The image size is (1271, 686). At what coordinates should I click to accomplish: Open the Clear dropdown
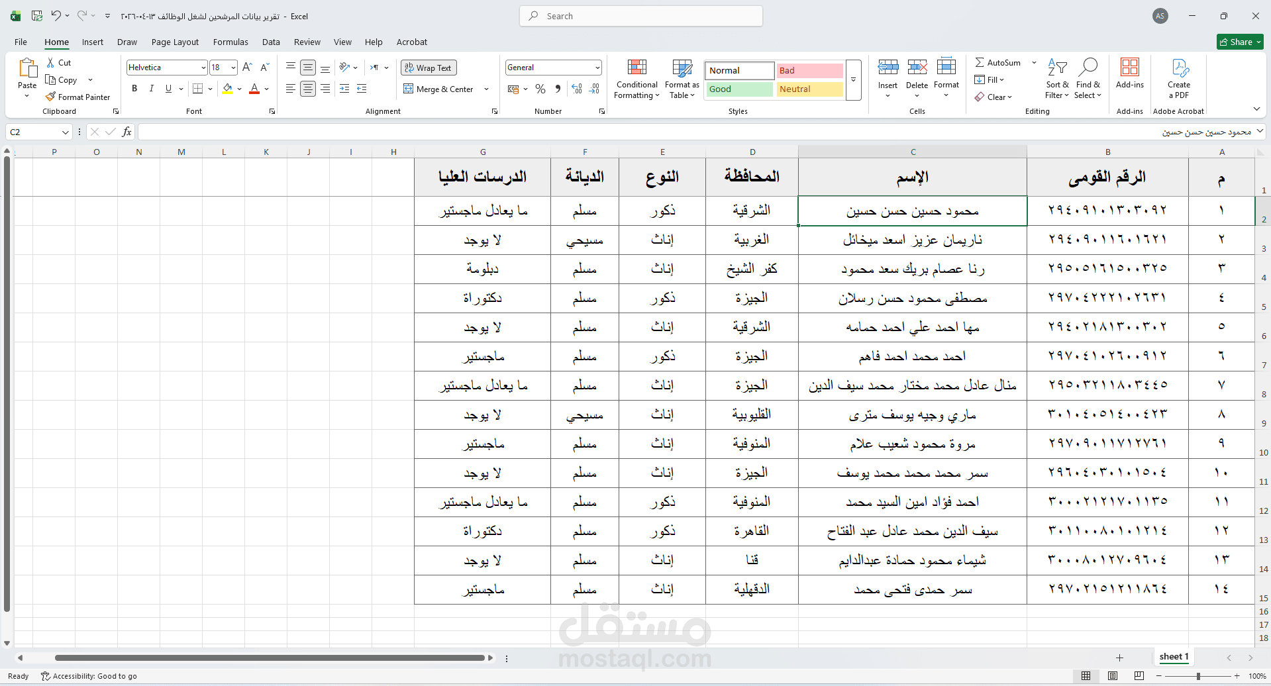(993, 97)
